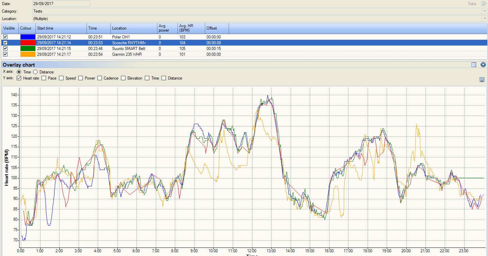This screenshot has height=256, width=488.
Task: Select Distance as the X axis
Action: (x=35, y=72)
